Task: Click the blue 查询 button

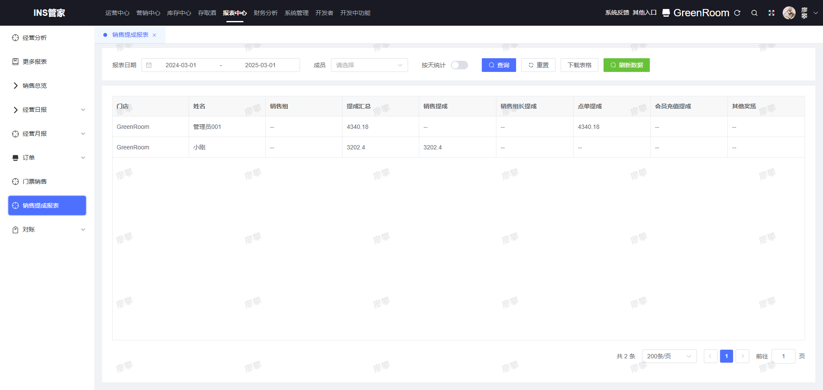Action: click(499, 65)
